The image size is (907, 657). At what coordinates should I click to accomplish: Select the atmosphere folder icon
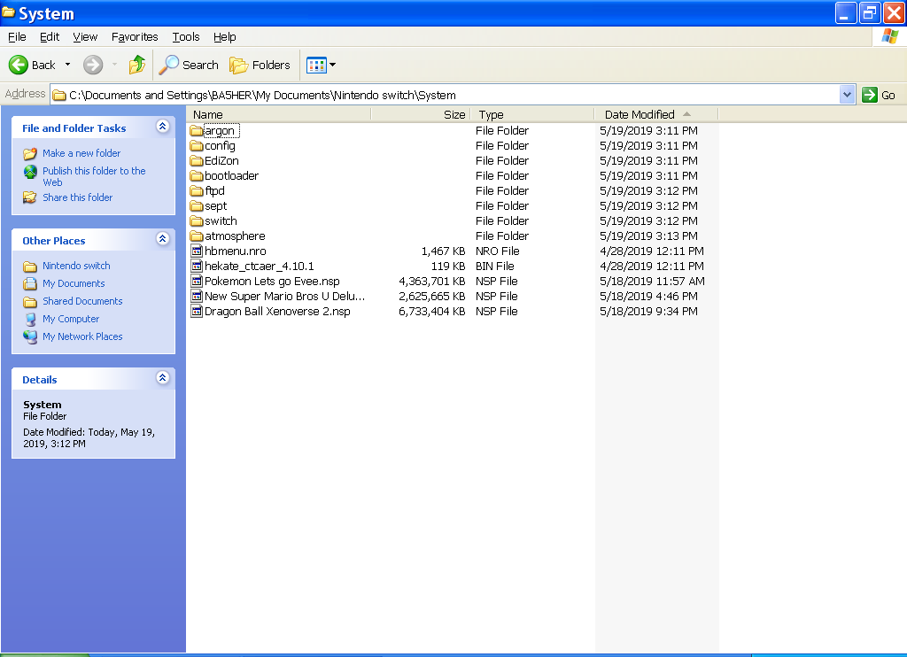point(197,236)
